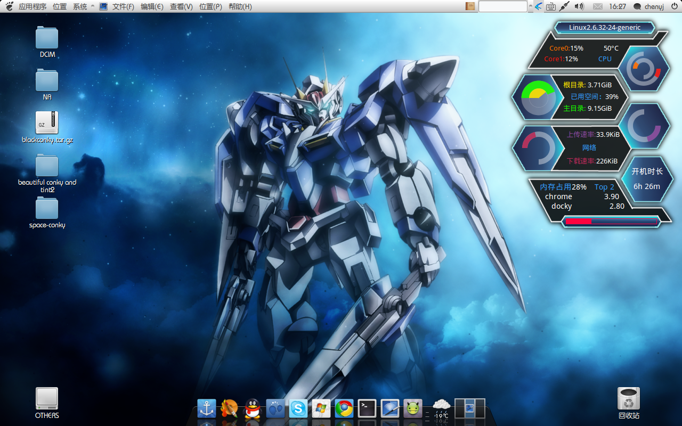Click the Windows flag icon in dock
This screenshot has height=426, width=682.
pyautogui.click(x=321, y=408)
